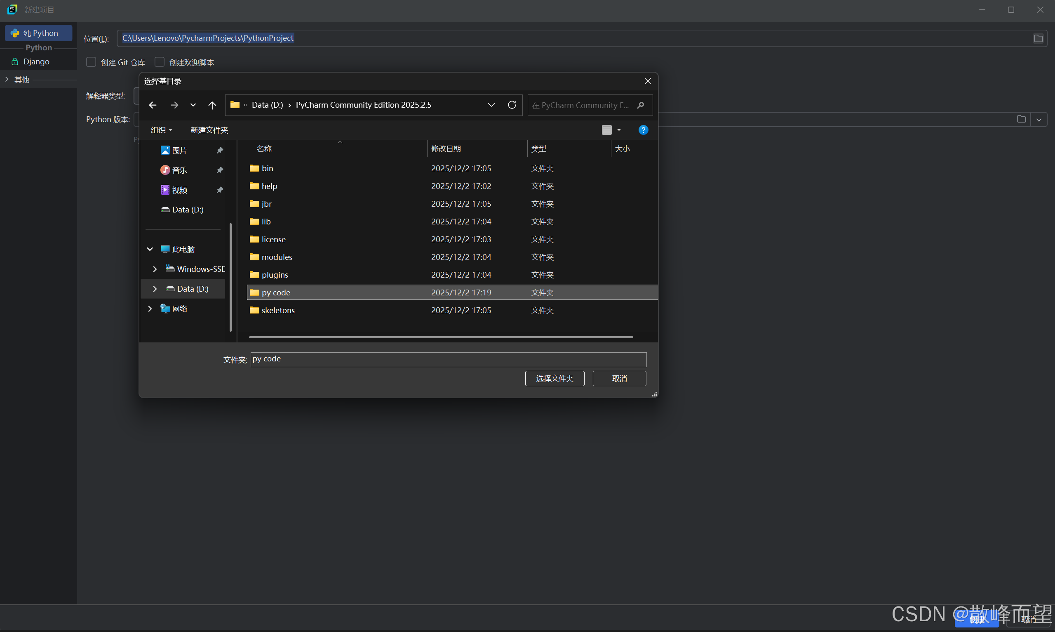The width and height of the screenshot is (1055, 632).
Task: Open the file dialog help icon
Action: click(643, 130)
